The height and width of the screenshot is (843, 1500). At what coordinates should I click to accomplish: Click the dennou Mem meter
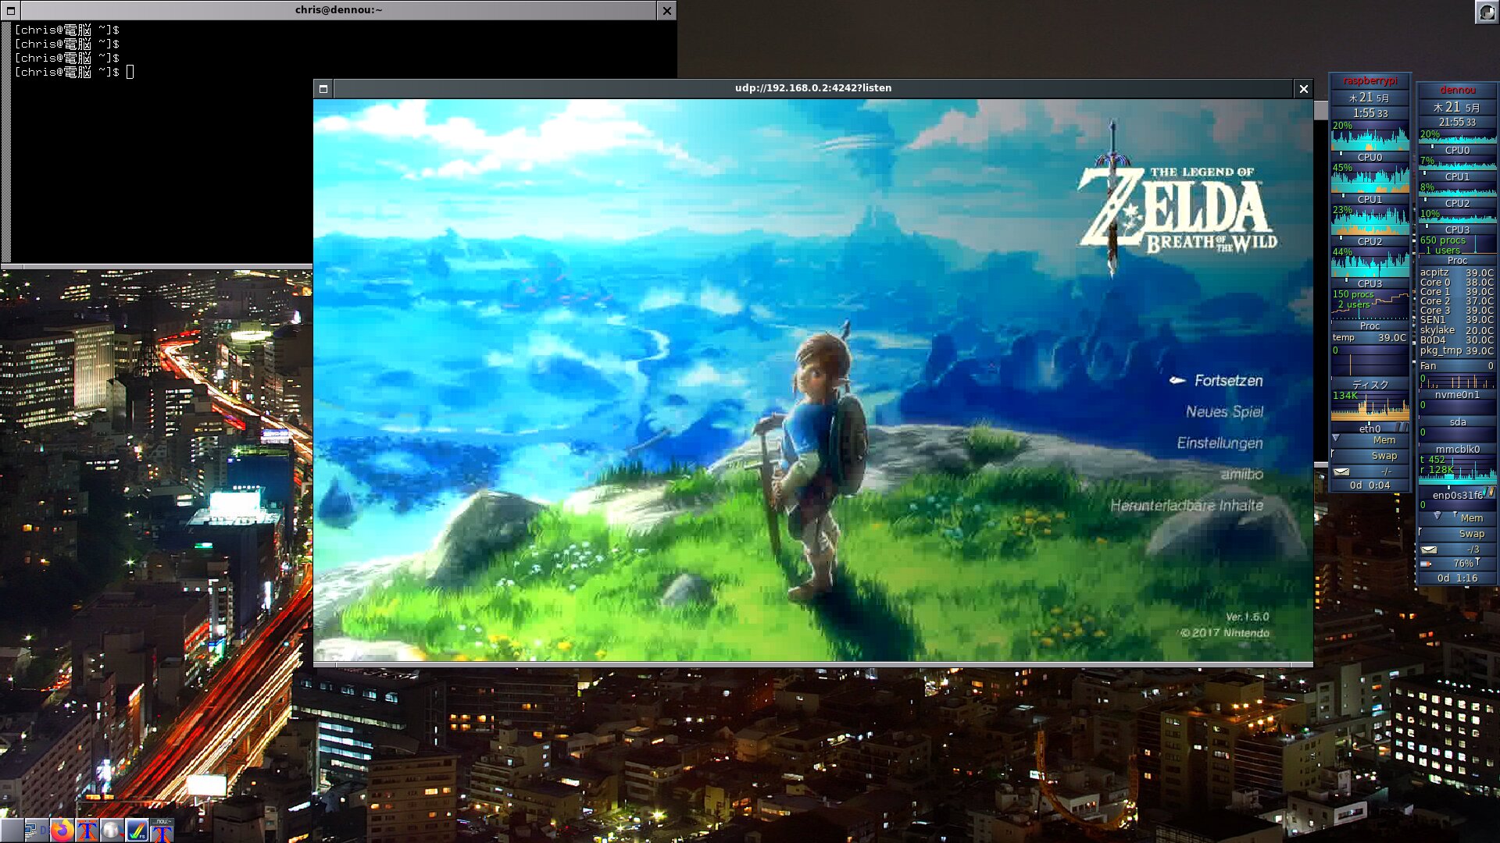[x=1458, y=518]
